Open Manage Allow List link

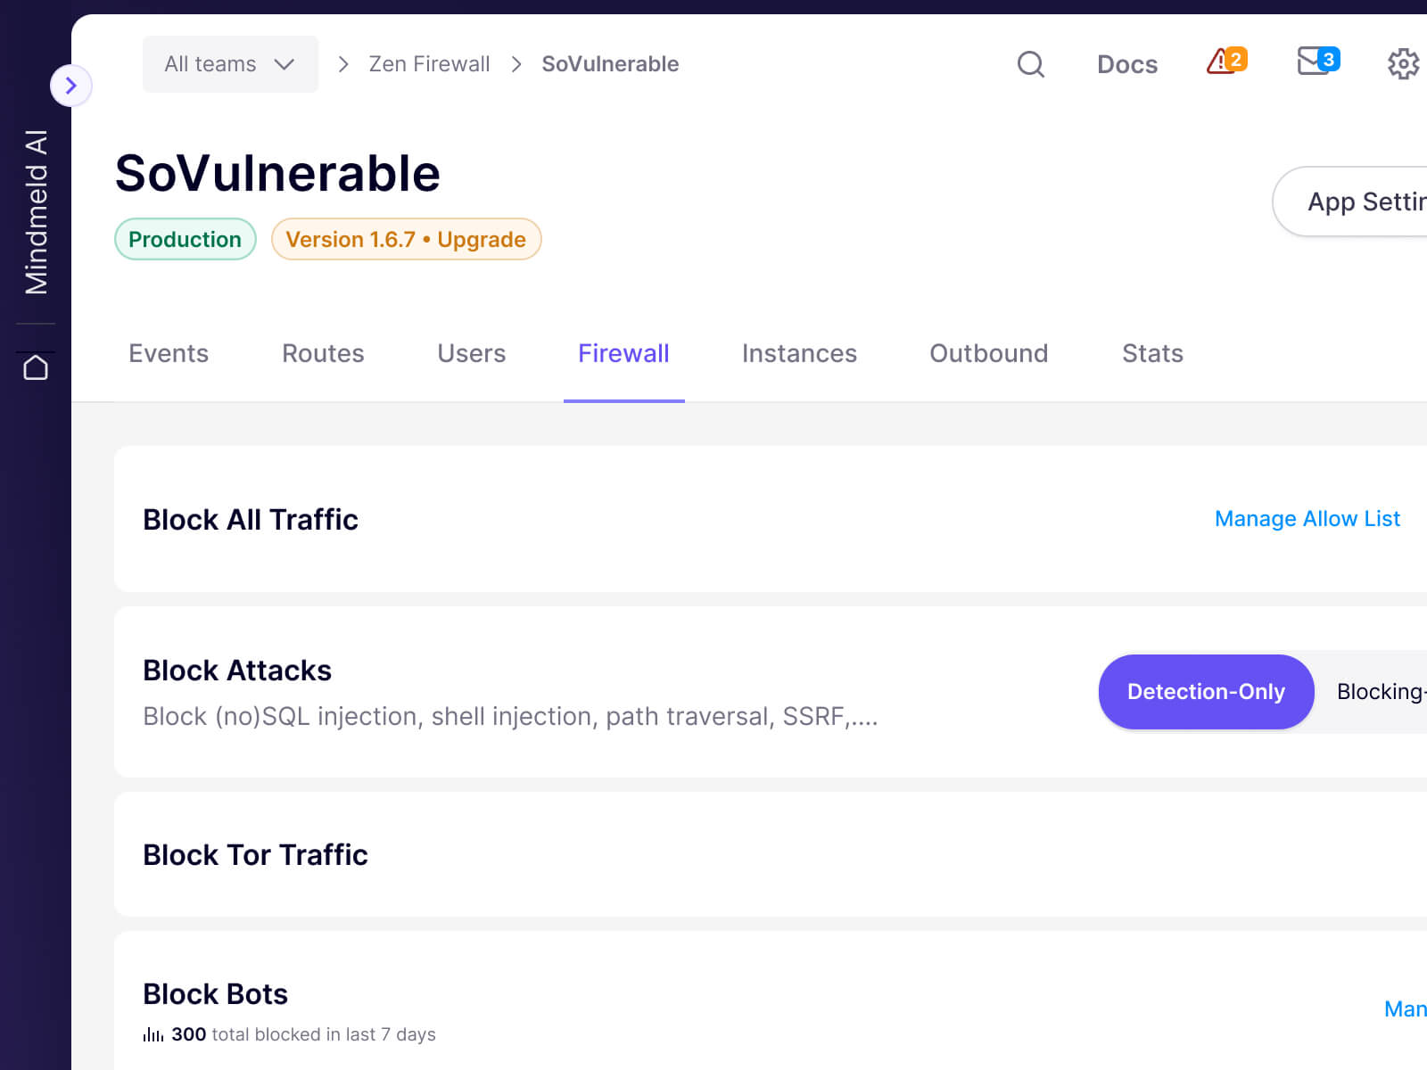1307,519
